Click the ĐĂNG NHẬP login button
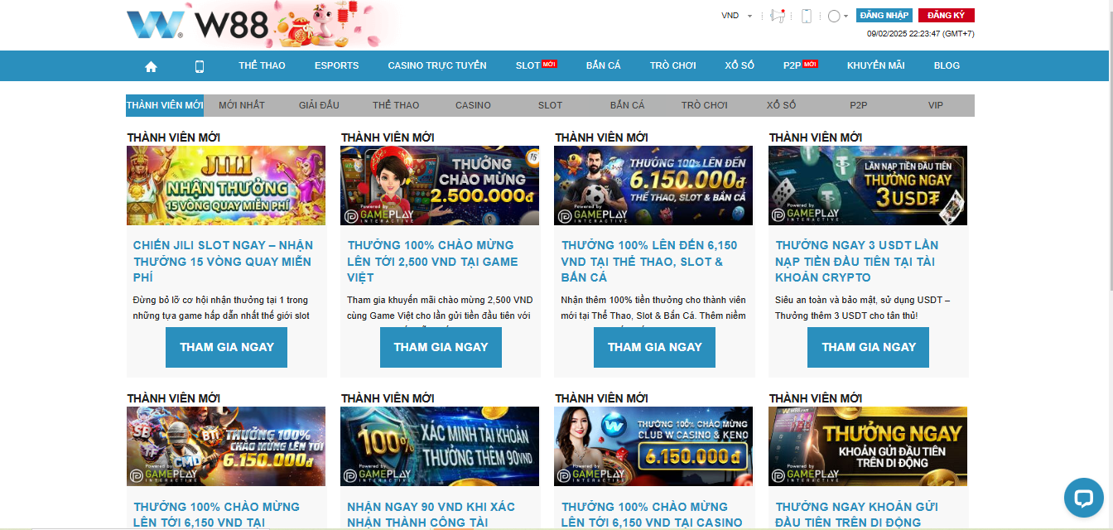Image resolution: width=1113 pixels, height=530 pixels. click(x=884, y=15)
